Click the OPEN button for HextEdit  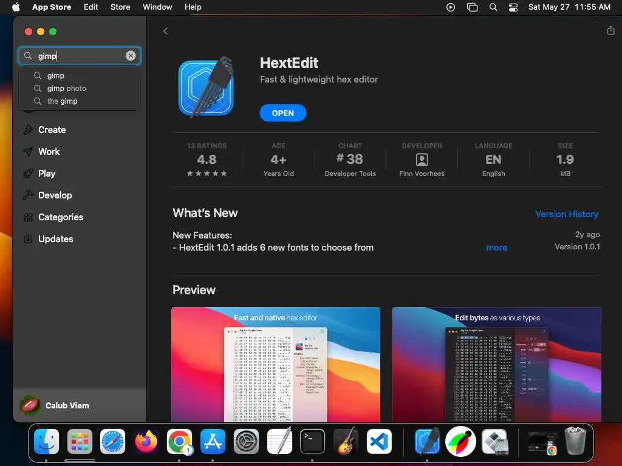(x=283, y=113)
